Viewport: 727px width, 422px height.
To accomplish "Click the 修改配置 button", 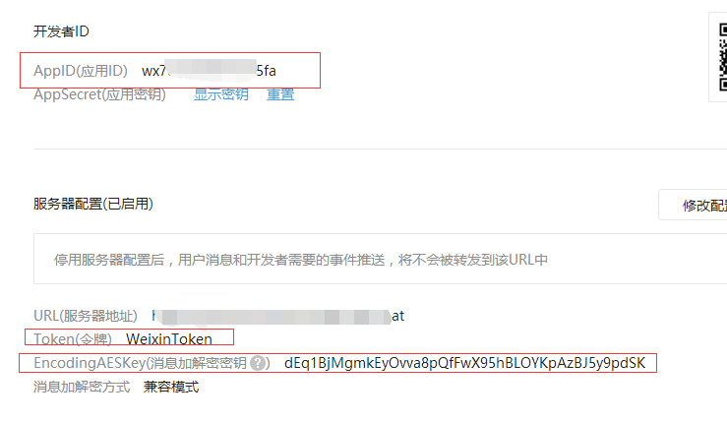I will (693, 205).
